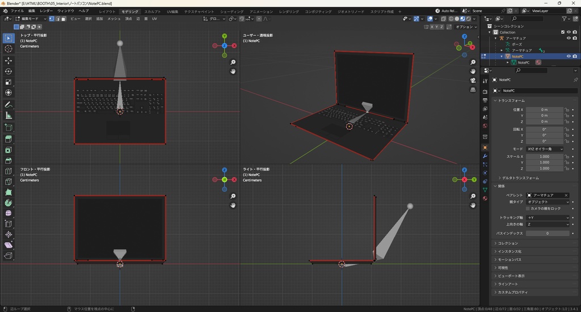
Task: Click zoom magnifier icon in top viewport
Action: (x=233, y=62)
